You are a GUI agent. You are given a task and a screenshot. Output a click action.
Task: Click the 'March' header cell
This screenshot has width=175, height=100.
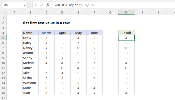click(46, 33)
